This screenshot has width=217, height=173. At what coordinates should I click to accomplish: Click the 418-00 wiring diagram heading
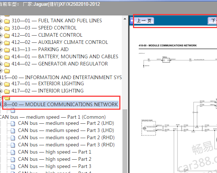pyautogui.click(x=168, y=45)
